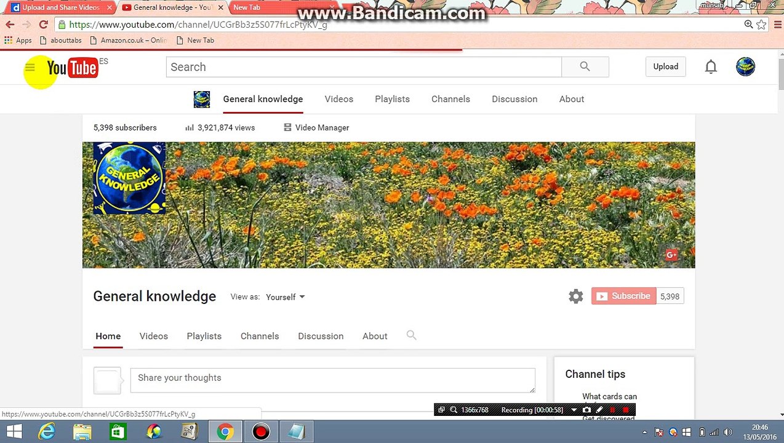
Task: Click the Google+ icon on the banner
Action: tap(671, 255)
